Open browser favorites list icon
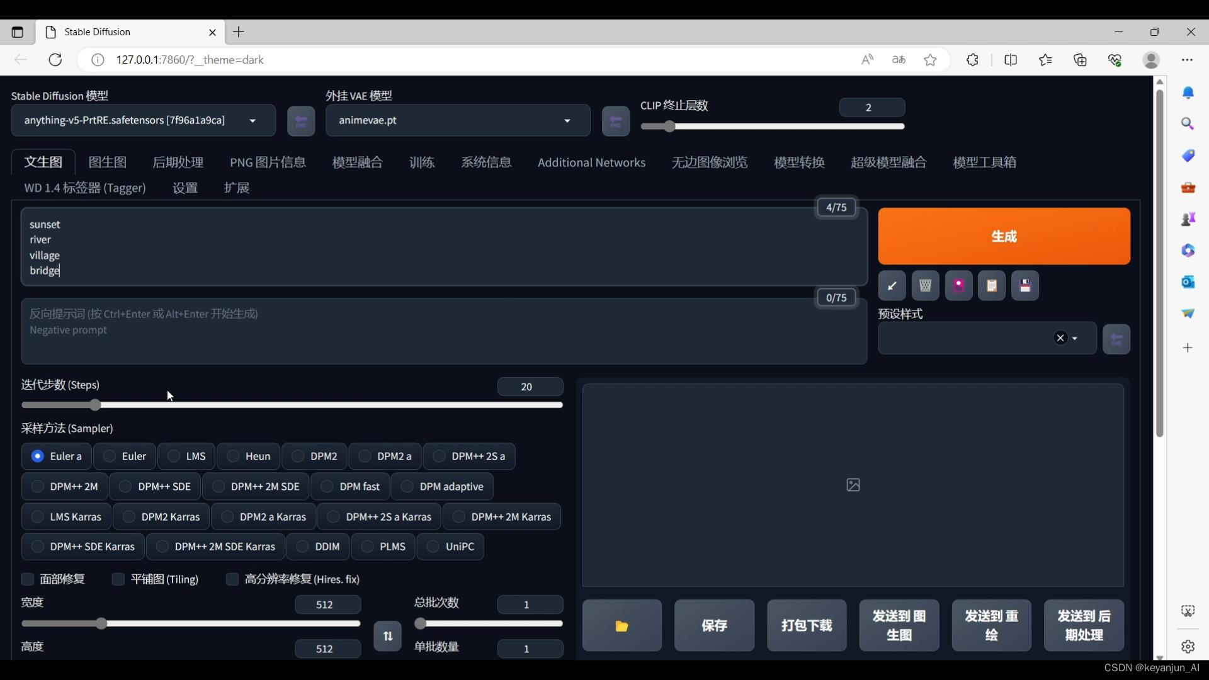This screenshot has height=680, width=1209. 1045,60
